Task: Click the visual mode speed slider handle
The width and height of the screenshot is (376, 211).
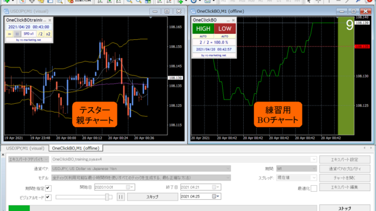Action: (107, 197)
